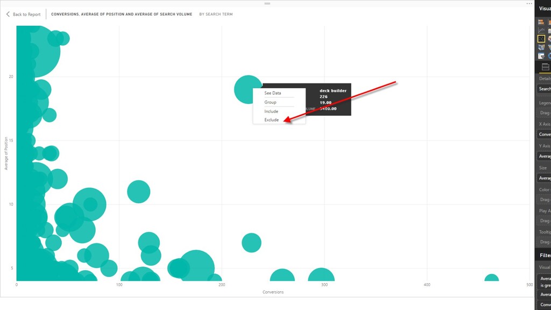Choose Include in the context menu
The width and height of the screenshot is (551, 310).
[271, 111]
